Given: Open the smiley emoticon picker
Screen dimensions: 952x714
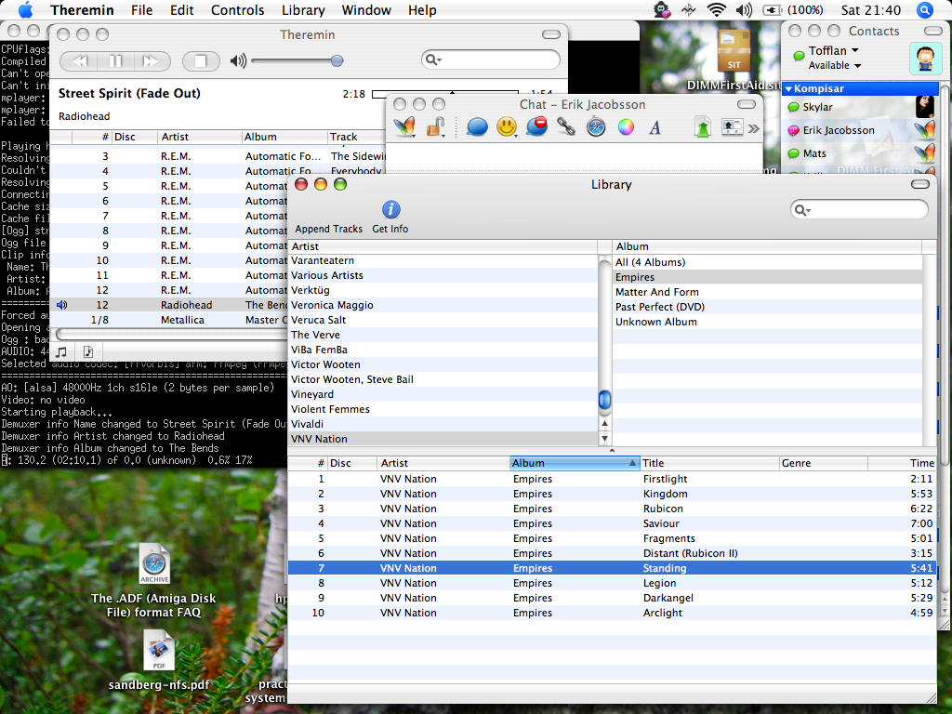Looking at the screenshot, I should (507, 127).
